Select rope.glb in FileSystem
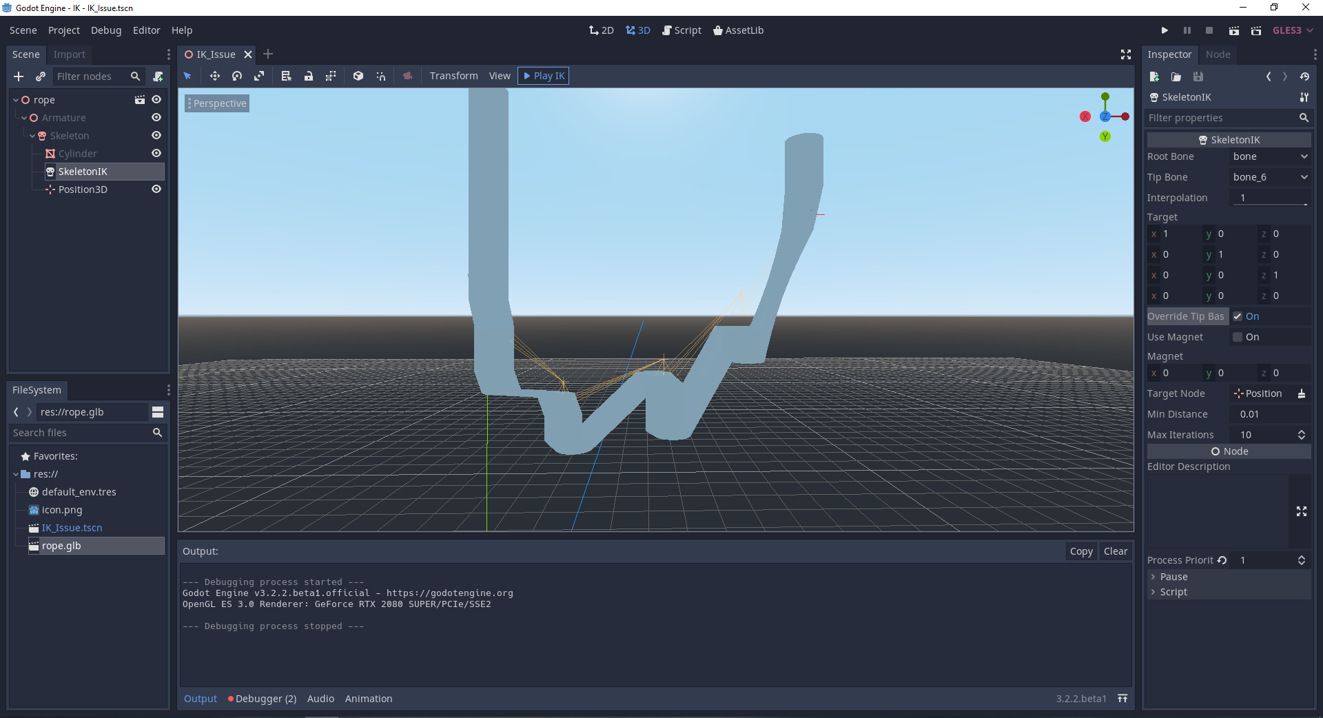 tap(96, 546)
